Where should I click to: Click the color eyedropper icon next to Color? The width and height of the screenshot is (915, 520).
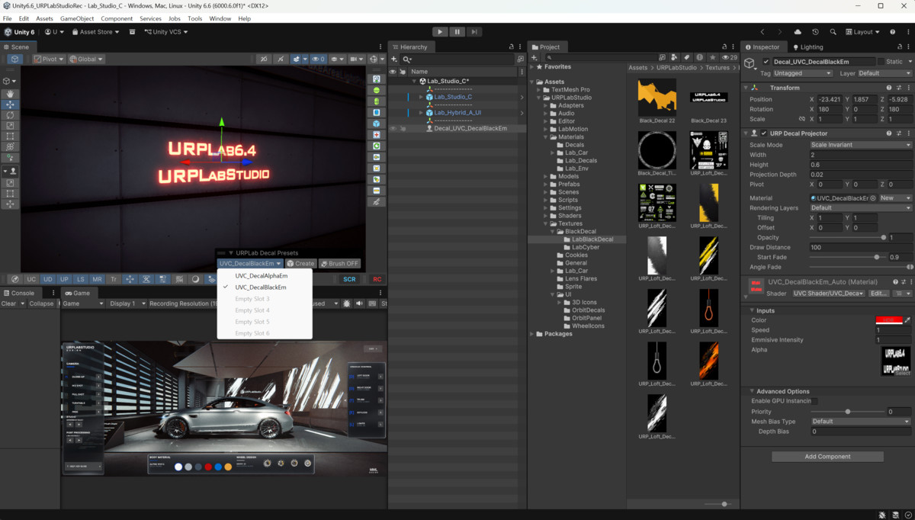(907, 320)
